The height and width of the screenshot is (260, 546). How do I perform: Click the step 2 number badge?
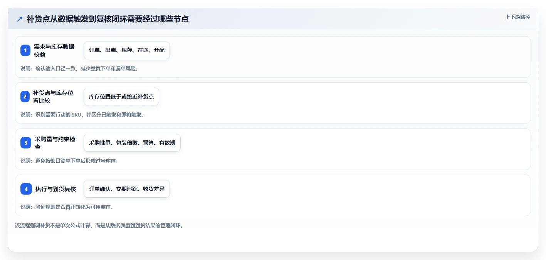25,97
